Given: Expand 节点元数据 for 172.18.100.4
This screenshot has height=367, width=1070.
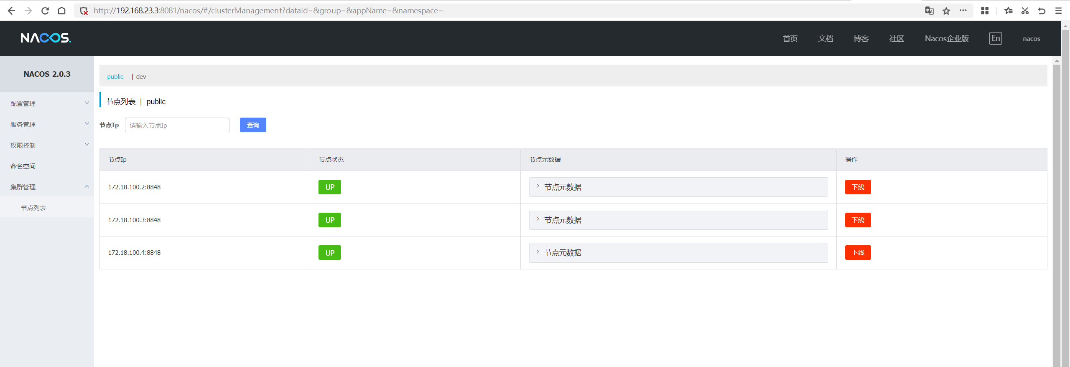Looking at the screenshot, I should [x=678, y=253].
